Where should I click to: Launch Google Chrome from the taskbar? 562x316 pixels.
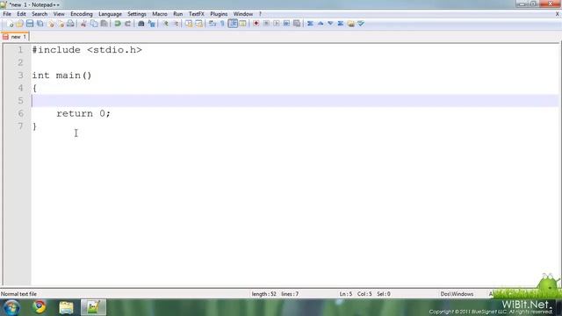coord(39,307)
